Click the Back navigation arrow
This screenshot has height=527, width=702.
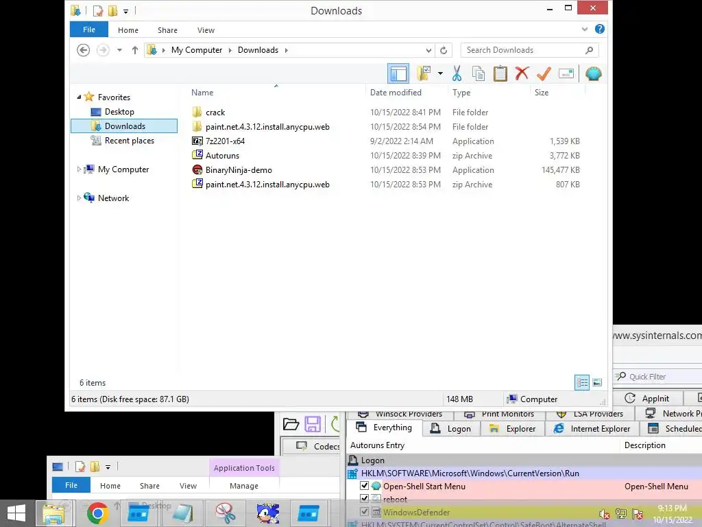83,50
